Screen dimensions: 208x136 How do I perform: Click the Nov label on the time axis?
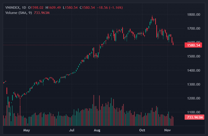(x=167, y=130)
